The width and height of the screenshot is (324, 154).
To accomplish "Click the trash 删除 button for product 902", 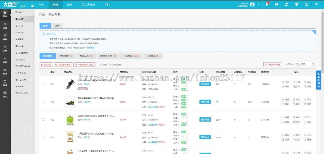I will (307, 104).
